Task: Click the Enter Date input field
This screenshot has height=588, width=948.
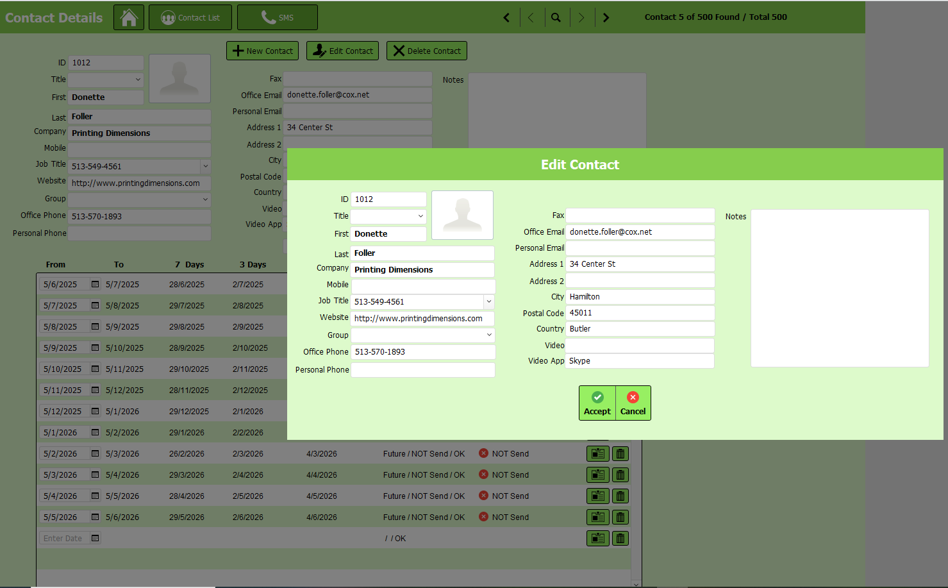Action: coord(65,538)
